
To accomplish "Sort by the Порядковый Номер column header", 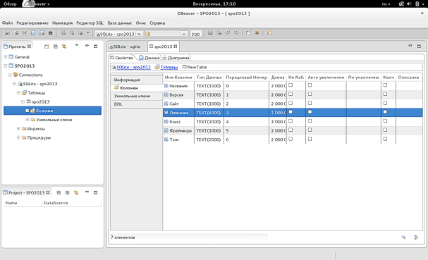I will coord(246,78).
